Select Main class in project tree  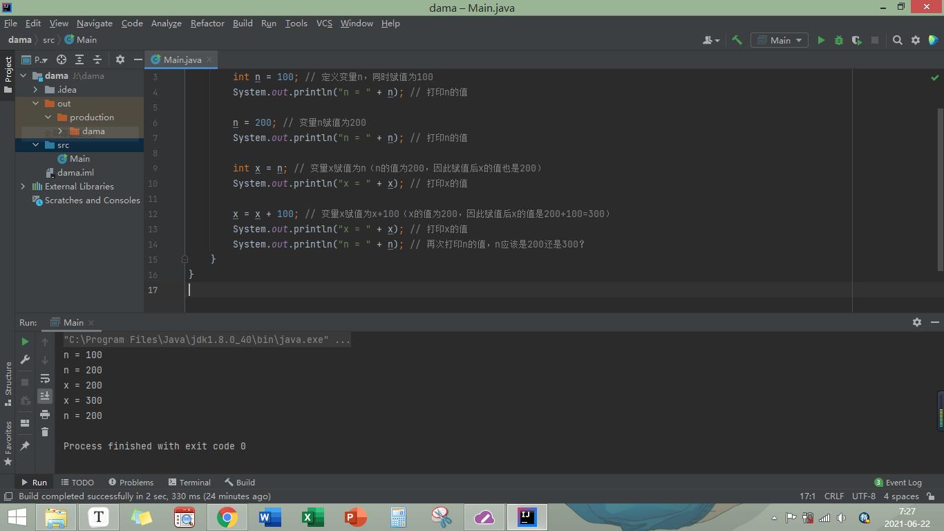pos(79,159)
